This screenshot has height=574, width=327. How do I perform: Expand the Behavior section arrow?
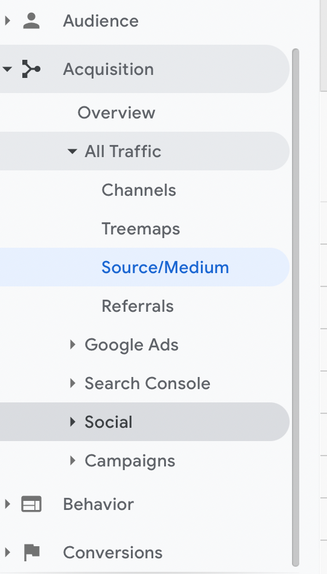click(x=7, y=504)
